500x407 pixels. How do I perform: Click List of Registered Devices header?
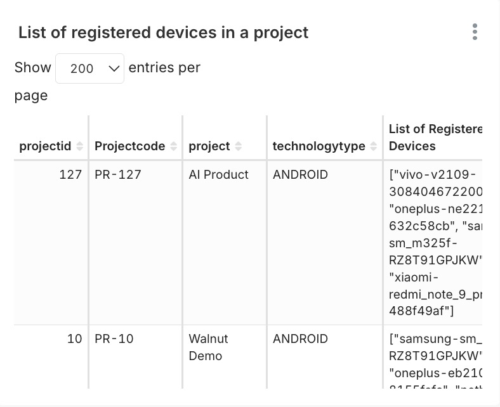click(x=435, y=138)
